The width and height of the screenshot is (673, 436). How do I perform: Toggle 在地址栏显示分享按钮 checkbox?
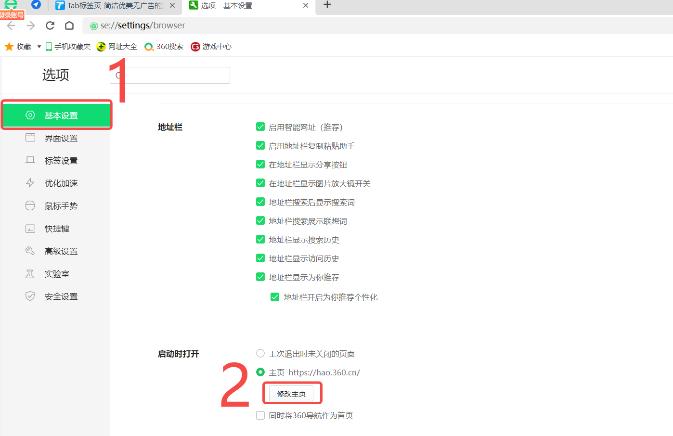click(260, 165)
